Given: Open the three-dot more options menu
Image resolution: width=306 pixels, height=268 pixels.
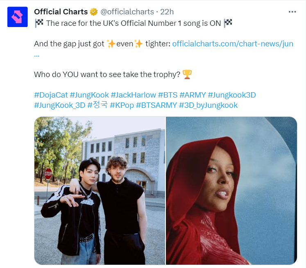Looking at the screenshot, I should [292, 12].
